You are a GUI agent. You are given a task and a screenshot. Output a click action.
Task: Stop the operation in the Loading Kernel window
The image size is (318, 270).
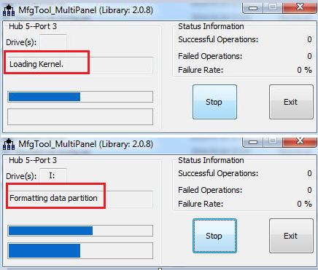pyautogui.click(x=214, y=102)
